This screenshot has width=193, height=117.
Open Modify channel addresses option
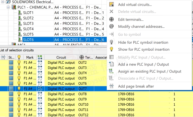click(141, 26)
